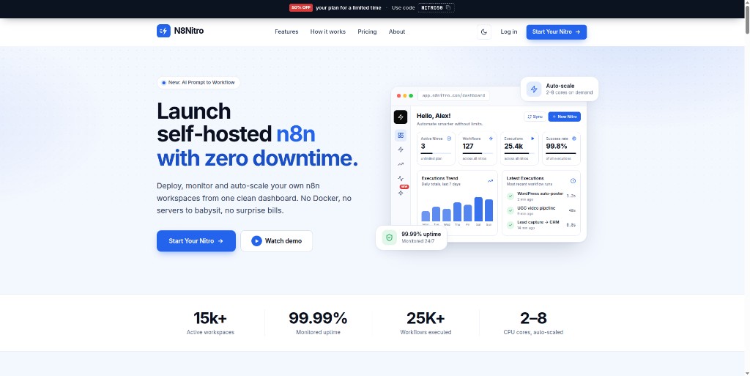Click the 99.99% uptime floating card text
The height and width of the screenshot is (376, 750).
pos(421,234)
